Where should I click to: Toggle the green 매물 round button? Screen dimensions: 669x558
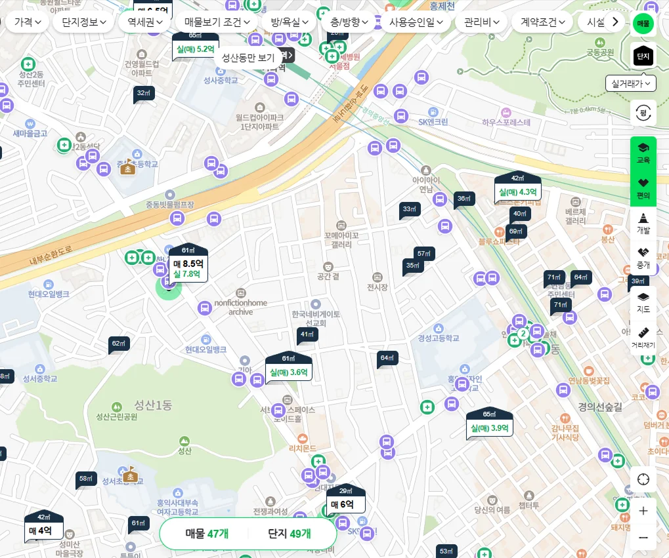tap(643, 23)
